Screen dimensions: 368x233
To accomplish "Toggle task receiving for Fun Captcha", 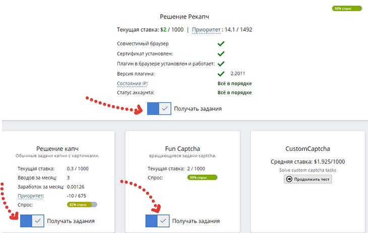I will coord(157,221).
